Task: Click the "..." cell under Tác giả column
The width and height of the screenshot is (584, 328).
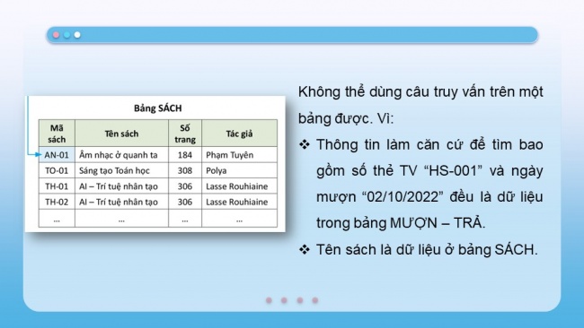Action: pyautogui.click(x=240, y=219)
